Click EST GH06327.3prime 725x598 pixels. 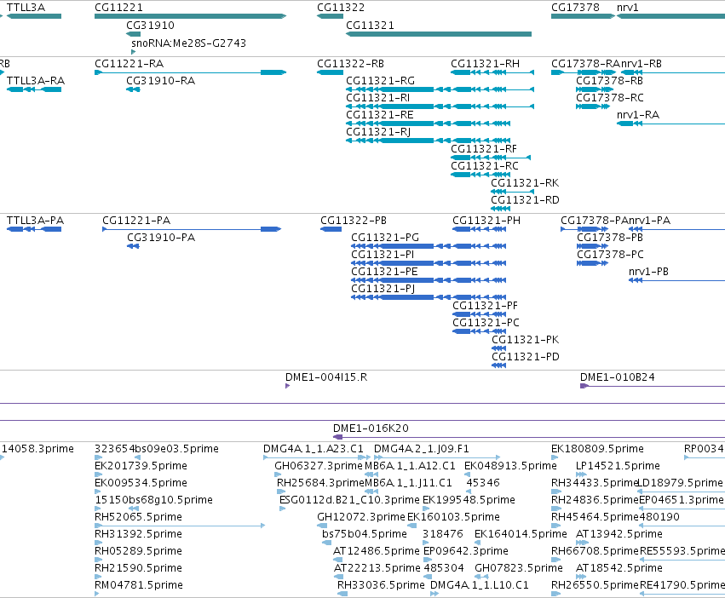[x=319, y=466]
